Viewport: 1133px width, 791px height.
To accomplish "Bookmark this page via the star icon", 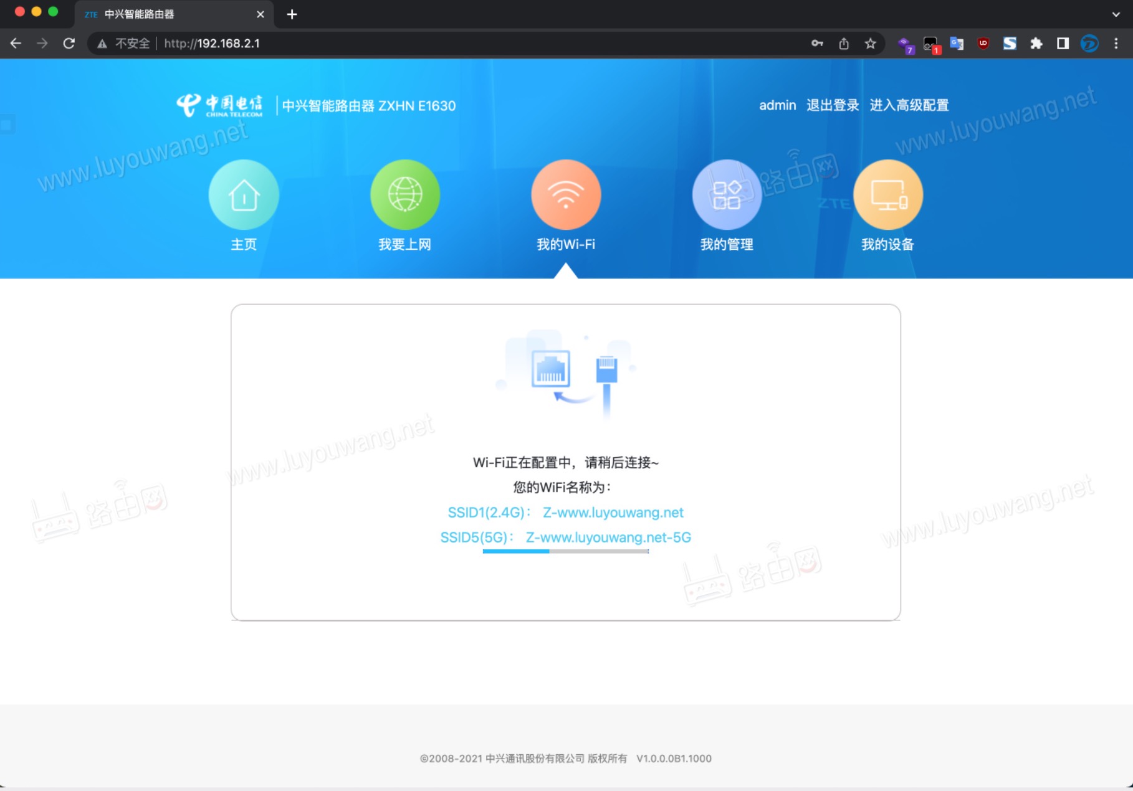I will tap(870, 44).
